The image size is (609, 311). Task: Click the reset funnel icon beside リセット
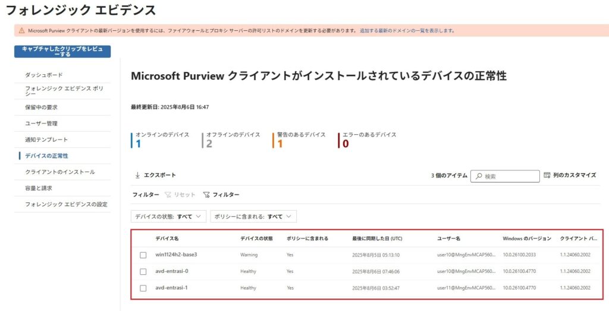(168, 195)
